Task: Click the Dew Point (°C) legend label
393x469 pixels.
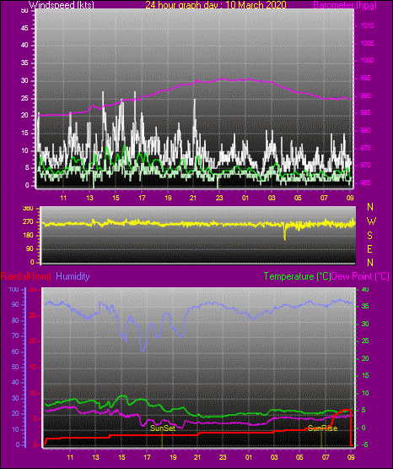Action: tap(360, 276)
